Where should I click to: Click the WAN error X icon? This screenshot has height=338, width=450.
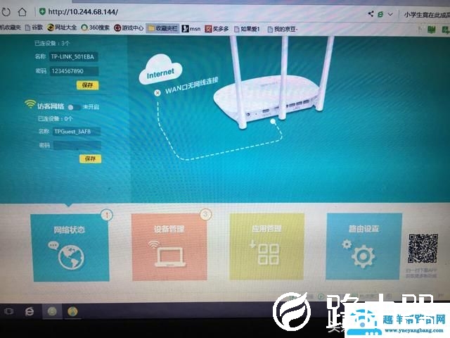[157, 93]
